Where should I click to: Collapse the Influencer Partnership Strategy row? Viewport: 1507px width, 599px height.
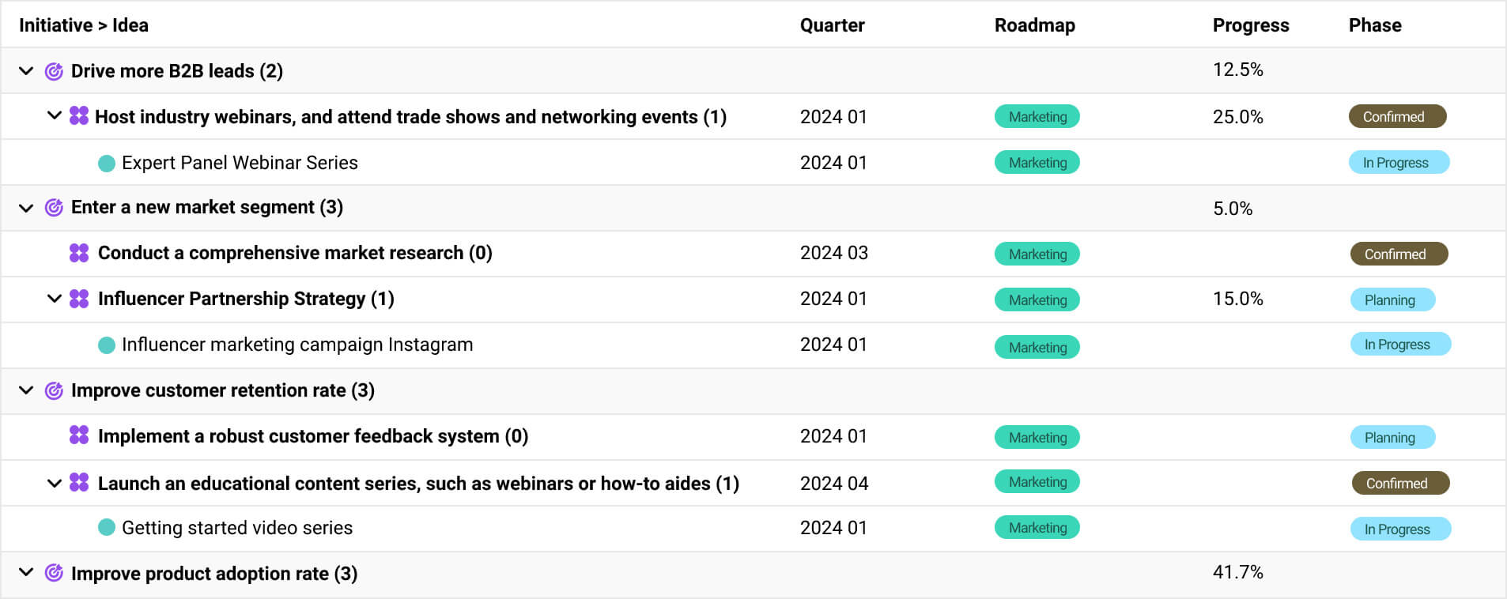coord(55,299)
